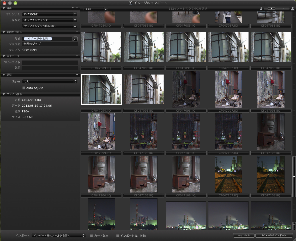Collapse the 場所 section triangle

pos(4,8)
